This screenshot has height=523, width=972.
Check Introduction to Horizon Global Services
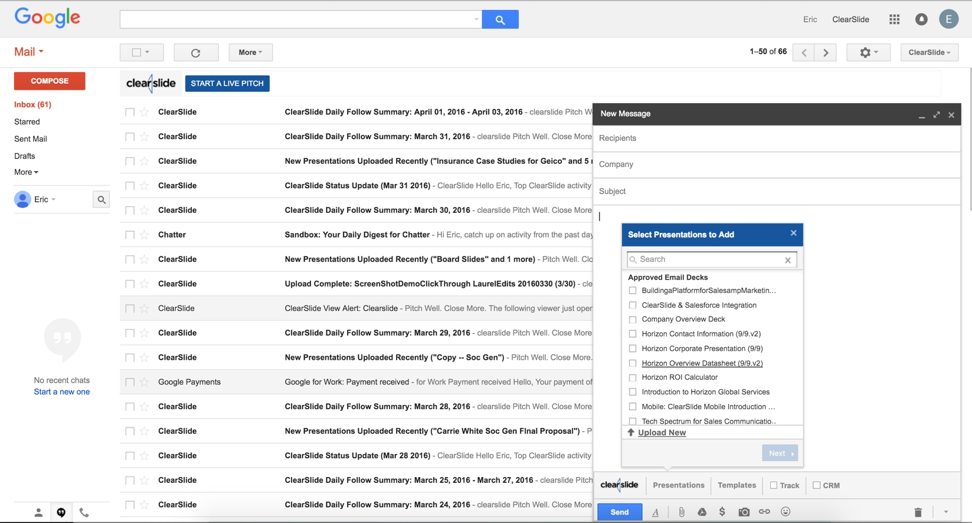[633, 392]
